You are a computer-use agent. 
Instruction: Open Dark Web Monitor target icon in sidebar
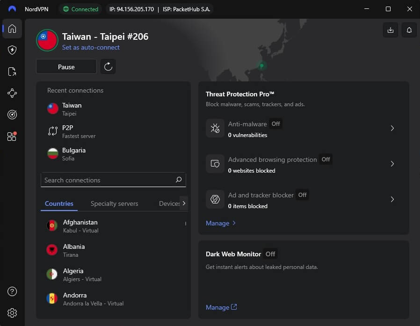coord(12,115)
